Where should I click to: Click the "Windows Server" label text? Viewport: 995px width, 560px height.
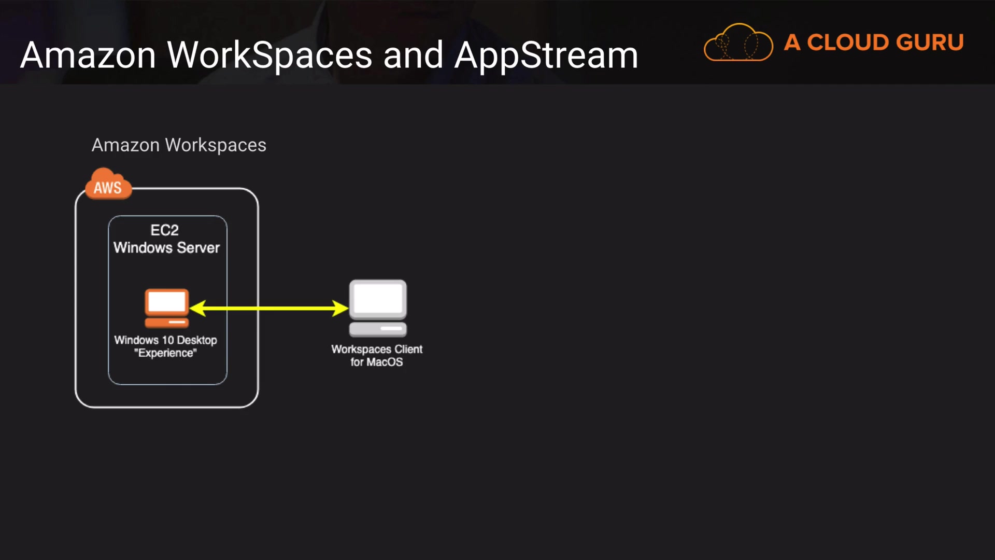(166, 248)
